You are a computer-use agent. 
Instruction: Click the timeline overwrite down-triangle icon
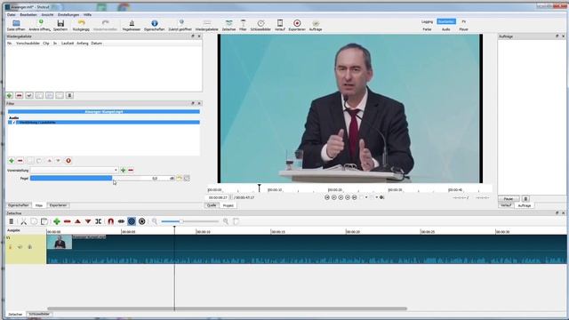88,221
